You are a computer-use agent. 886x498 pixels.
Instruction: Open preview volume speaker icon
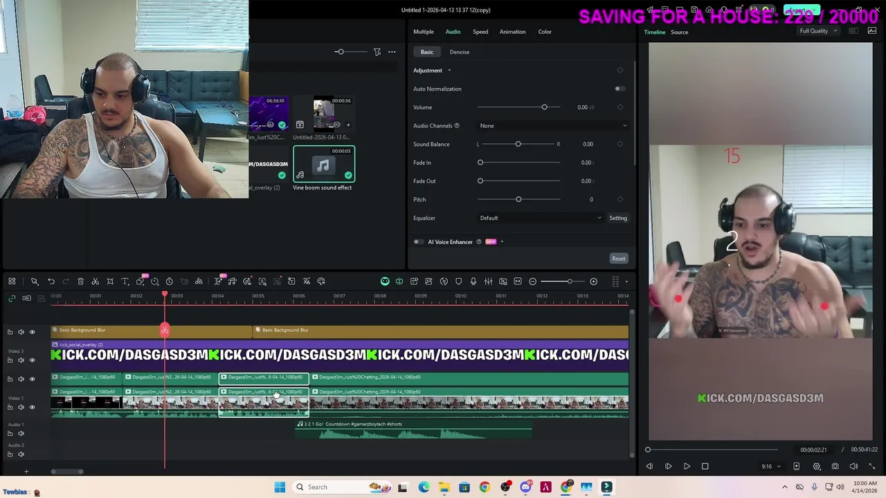point(853,466)
